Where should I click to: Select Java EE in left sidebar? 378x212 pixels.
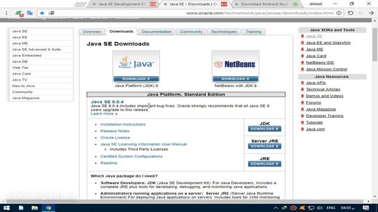pyautogui.click(x=41, y=37)
